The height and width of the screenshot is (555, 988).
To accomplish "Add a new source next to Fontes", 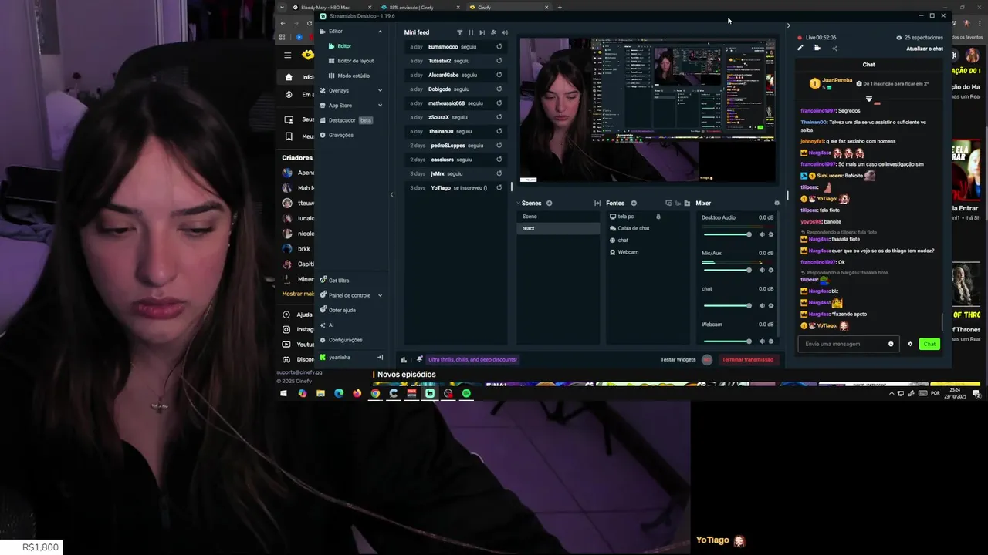I will (634, 203).
